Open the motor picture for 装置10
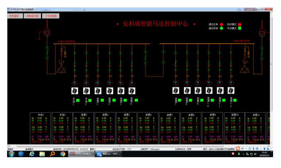 (209, 91)
